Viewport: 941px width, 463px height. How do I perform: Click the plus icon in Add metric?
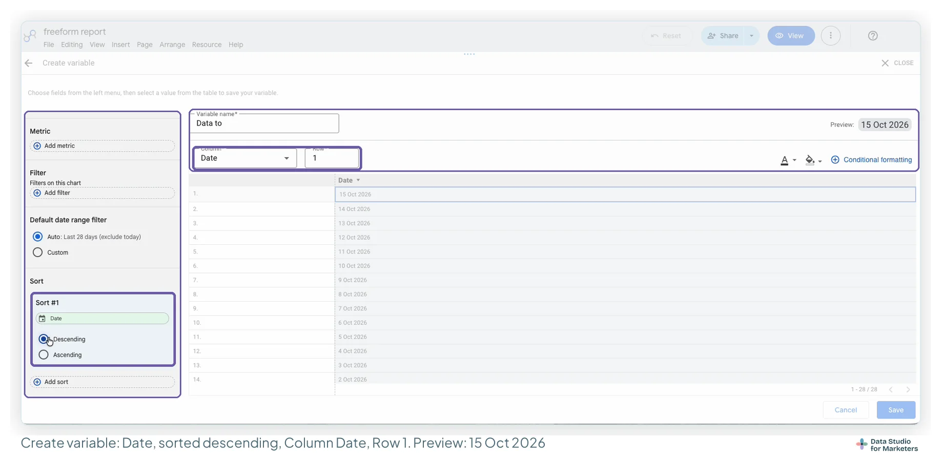[37, 146]
